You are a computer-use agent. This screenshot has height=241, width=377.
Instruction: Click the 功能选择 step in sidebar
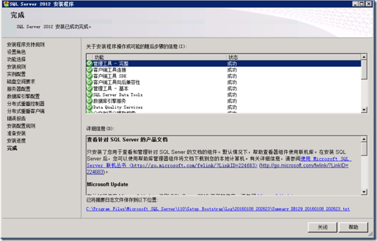coord(16,59)
